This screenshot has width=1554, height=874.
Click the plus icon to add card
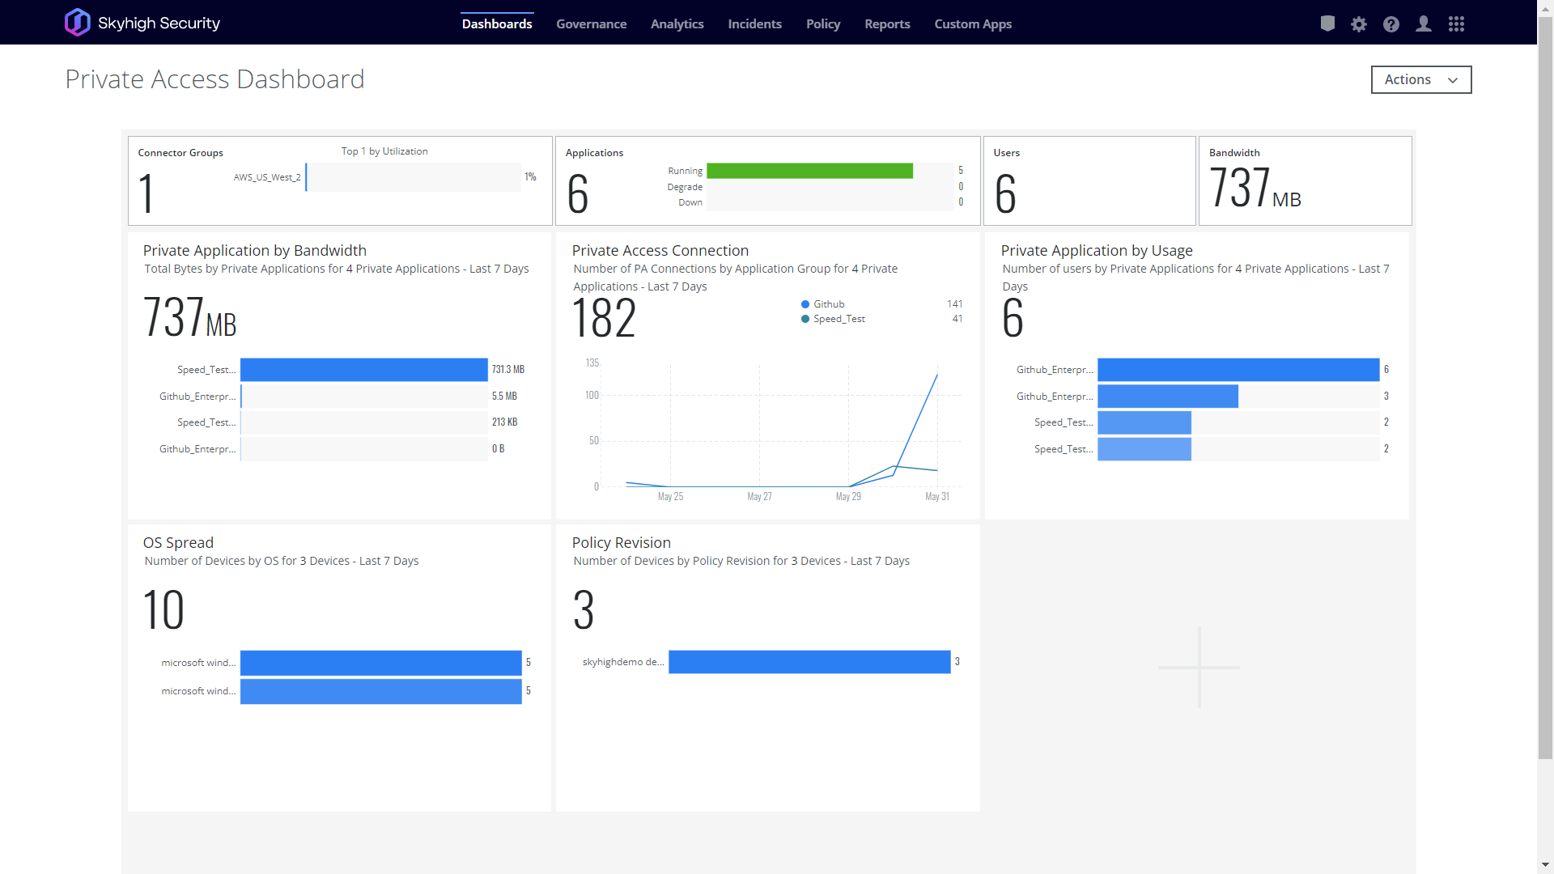(x=1199, y=668)
